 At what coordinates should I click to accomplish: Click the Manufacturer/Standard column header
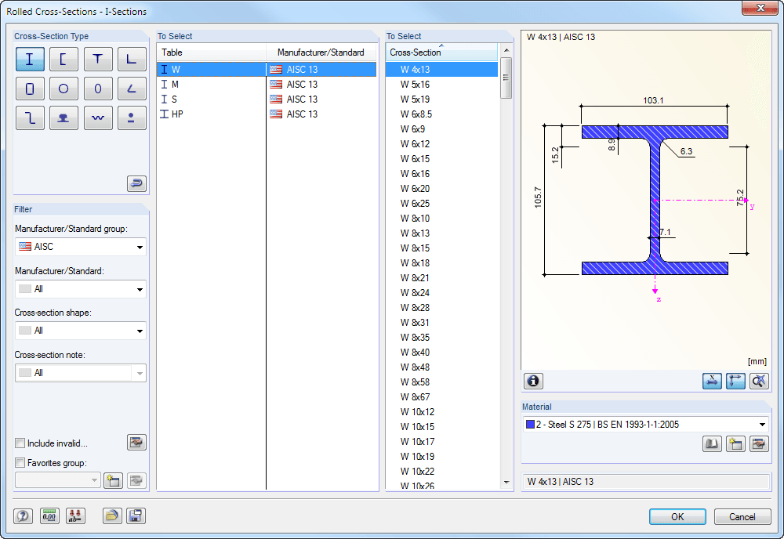(321, 52)
